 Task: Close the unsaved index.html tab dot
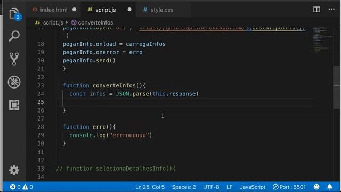[75, 10]
